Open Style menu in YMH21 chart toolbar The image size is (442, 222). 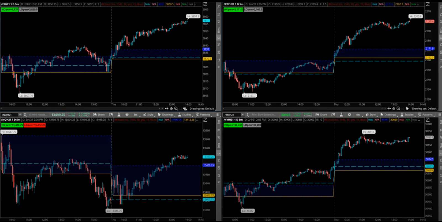(x=370, y=114)
